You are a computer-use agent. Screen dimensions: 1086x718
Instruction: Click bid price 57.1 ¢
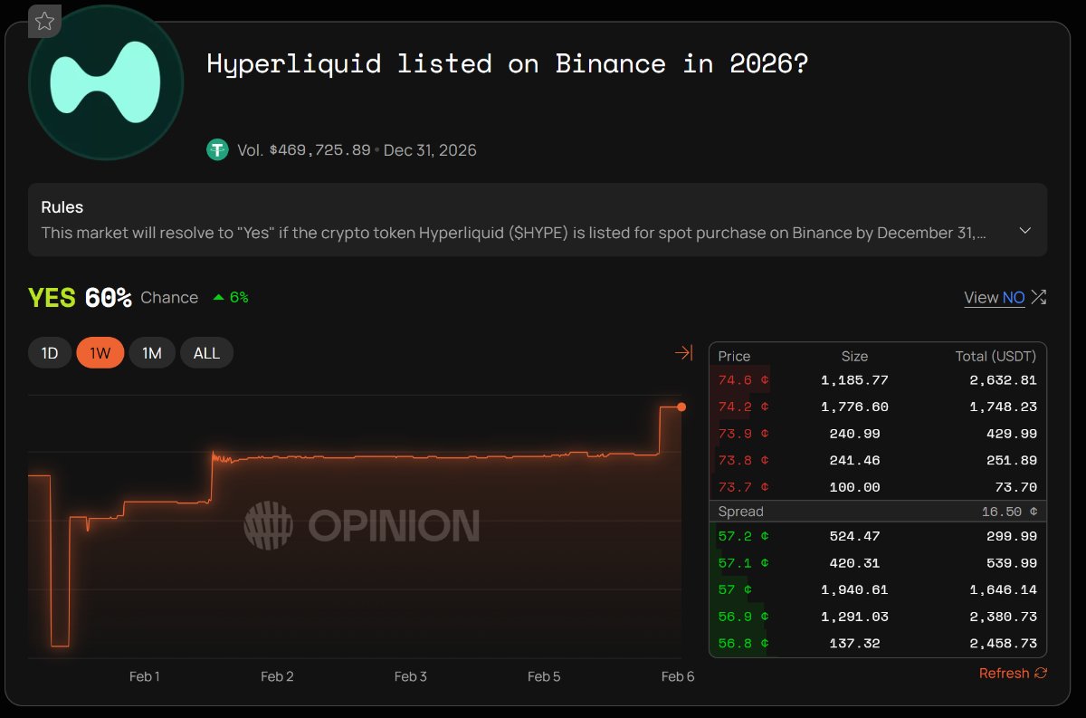[x=743, y=563]
